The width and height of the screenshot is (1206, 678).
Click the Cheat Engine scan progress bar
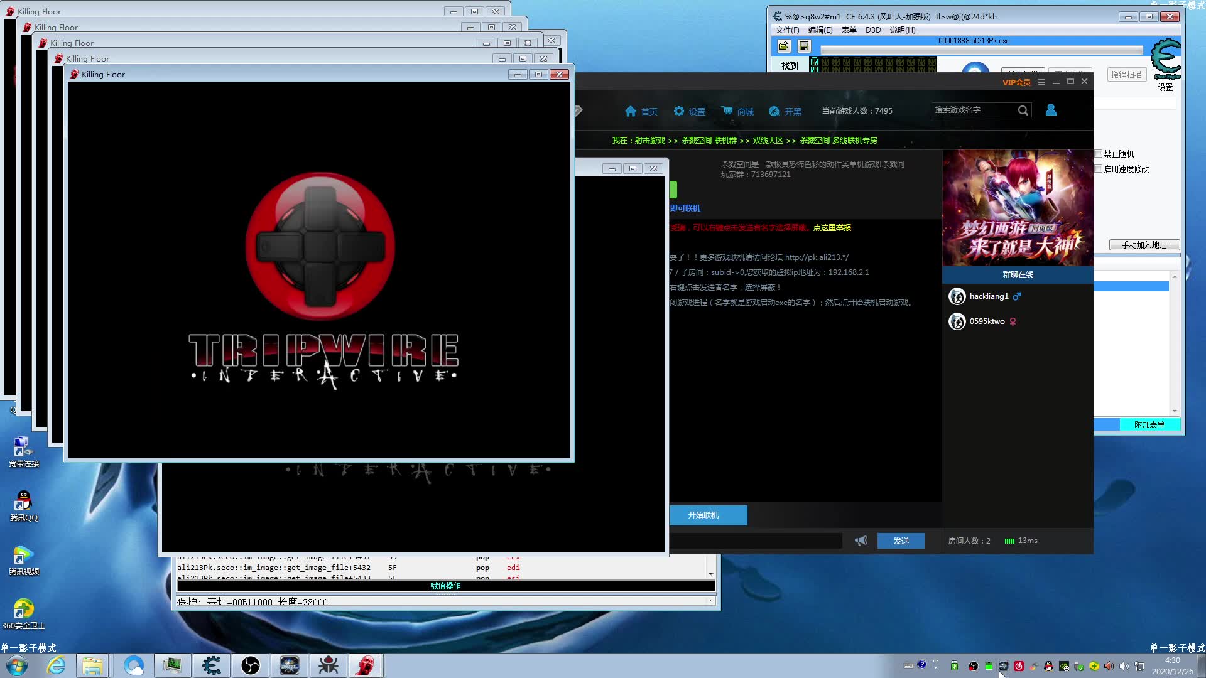click(x=981, y=50)
